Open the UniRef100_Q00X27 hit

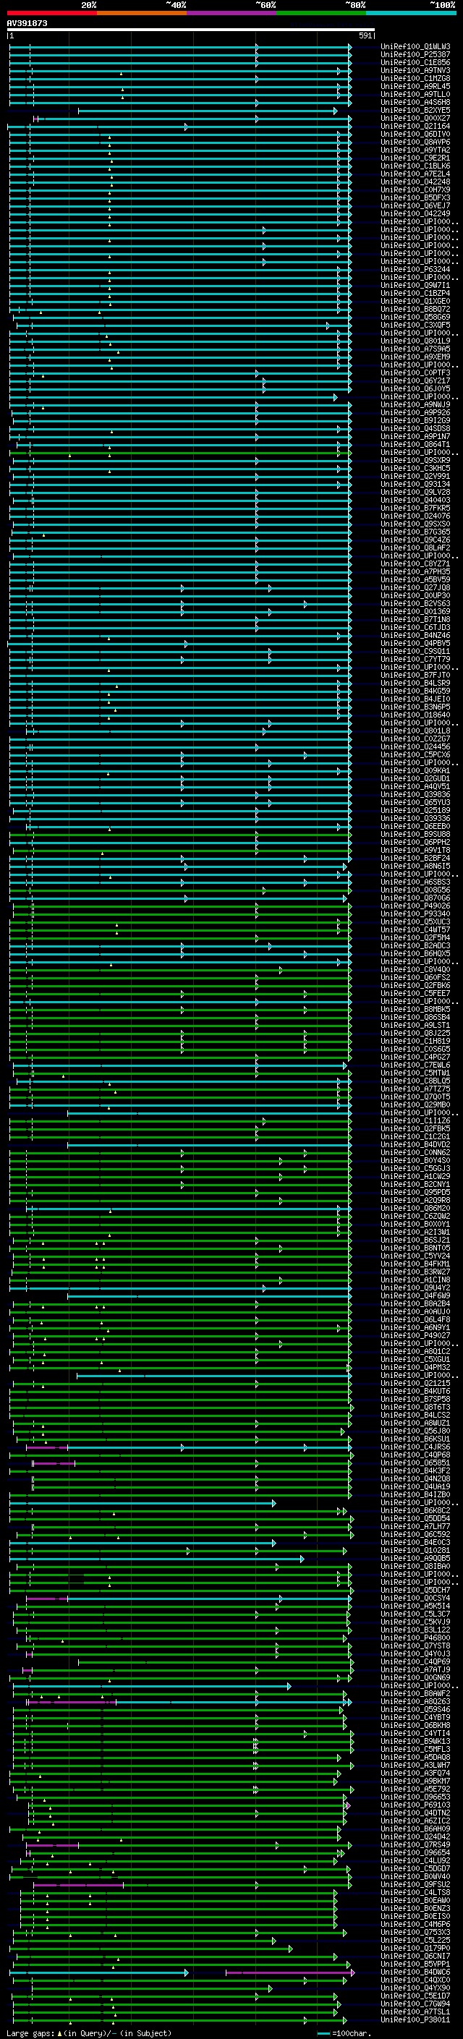point(415,119)
